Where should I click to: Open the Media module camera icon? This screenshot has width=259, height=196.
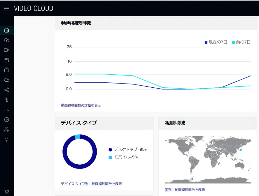[6, 50]
